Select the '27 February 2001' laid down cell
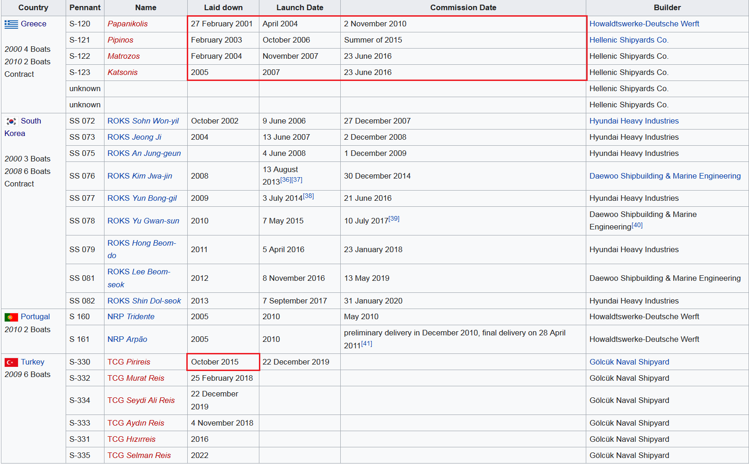The width and height of the screenshot is (749, 464). click(223, 24)
